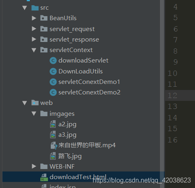The image size is (195, 188).
Task: Select the servlet_request package
Action: pos(72,29)
